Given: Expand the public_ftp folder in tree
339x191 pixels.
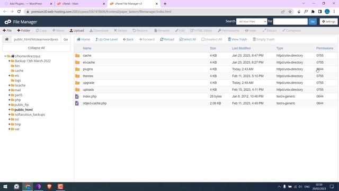Looking at the screenshot, I should click(10, 105).
